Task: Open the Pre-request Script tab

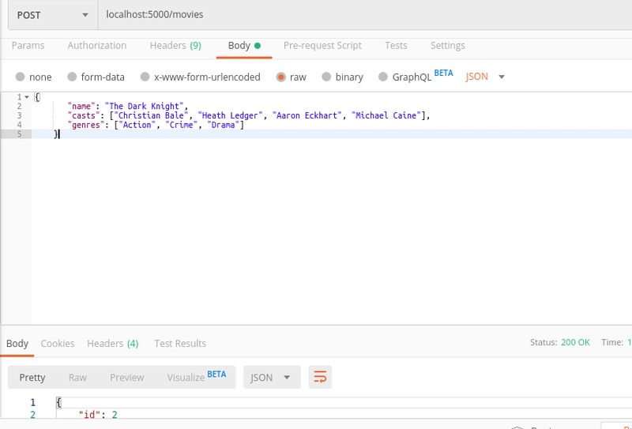Action: point(322,46)
